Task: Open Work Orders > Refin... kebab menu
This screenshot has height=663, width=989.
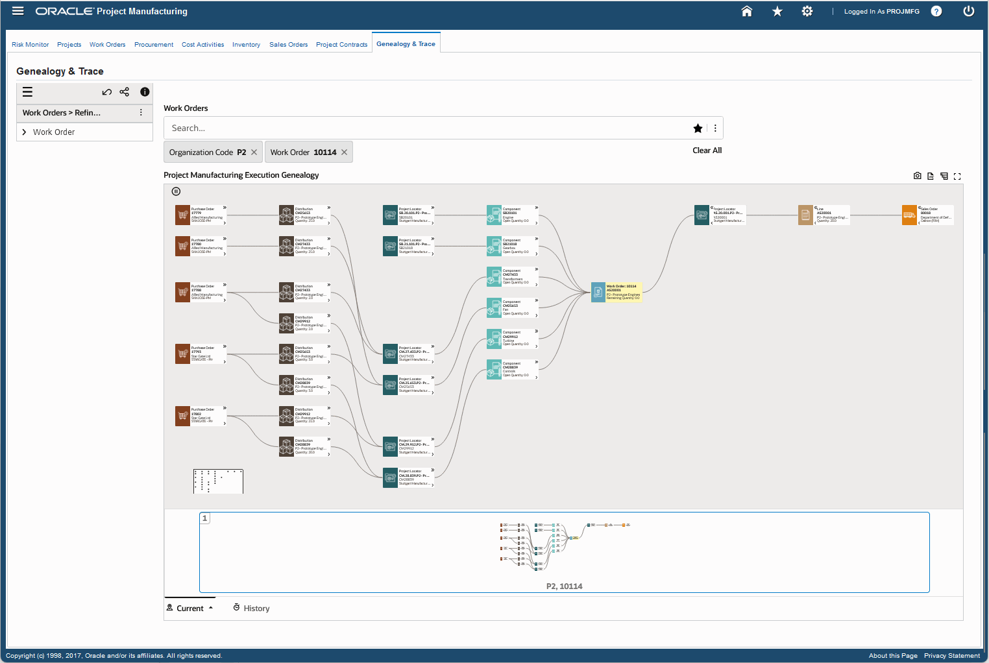Action: pos(141,113)
